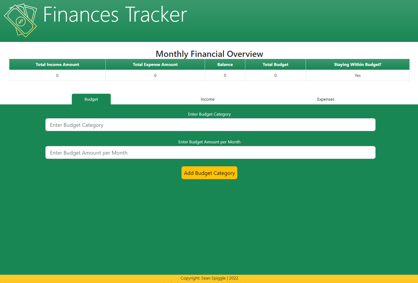Click the Enter Budget Amount per Month field
Viewport: 418px width, 283px height.
[x=210, y=152]
